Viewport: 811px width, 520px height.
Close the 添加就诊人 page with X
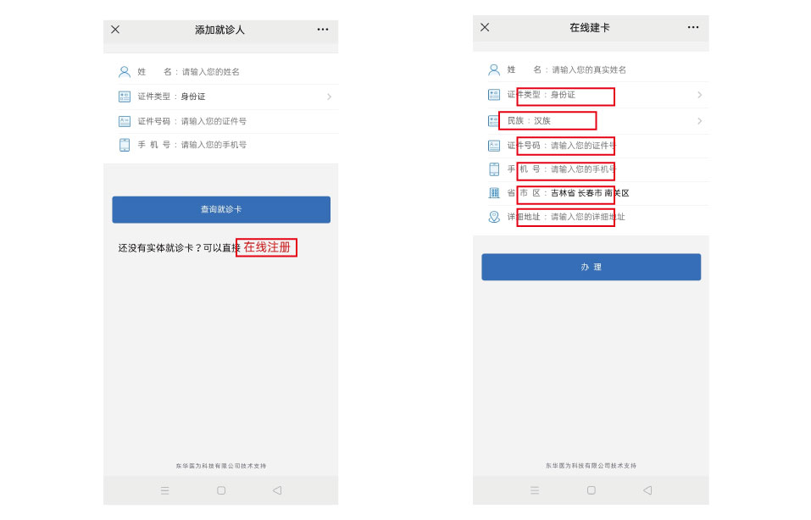tap(115, 30)
